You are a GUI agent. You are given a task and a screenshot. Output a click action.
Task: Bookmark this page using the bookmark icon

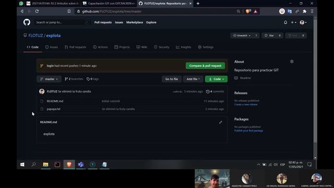[x=69, y=11]
